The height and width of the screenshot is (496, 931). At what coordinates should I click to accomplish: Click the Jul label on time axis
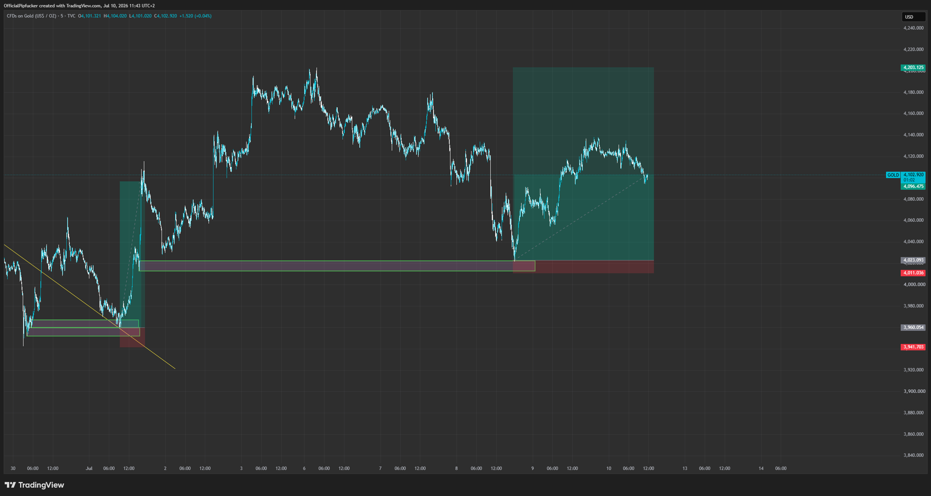(89, 468)
